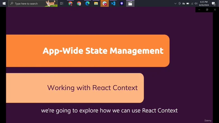Image resolution: width=219 pixels, height=123 pixels.
Task: Open the purple shield app in taskbar
Action: pos(122,4)
